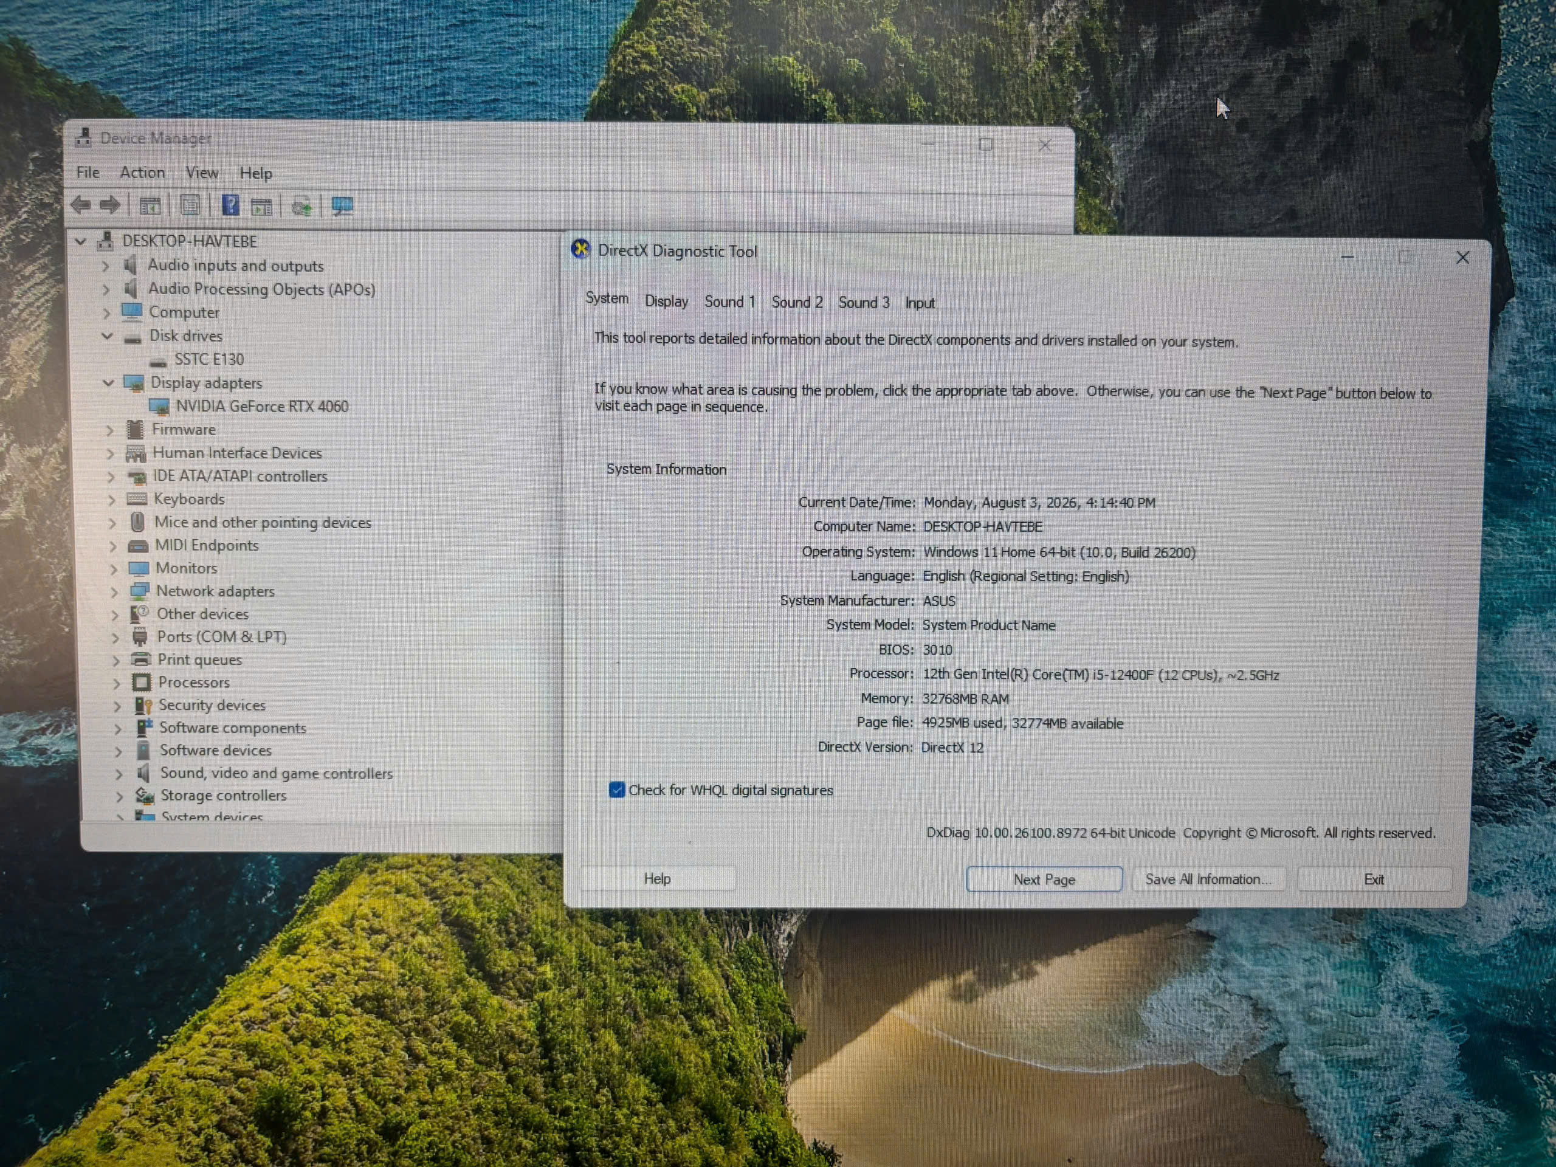Close the DirectX Diagnostic Tool window
Screen dimensions: 1556x1167
coord(1462,258)
